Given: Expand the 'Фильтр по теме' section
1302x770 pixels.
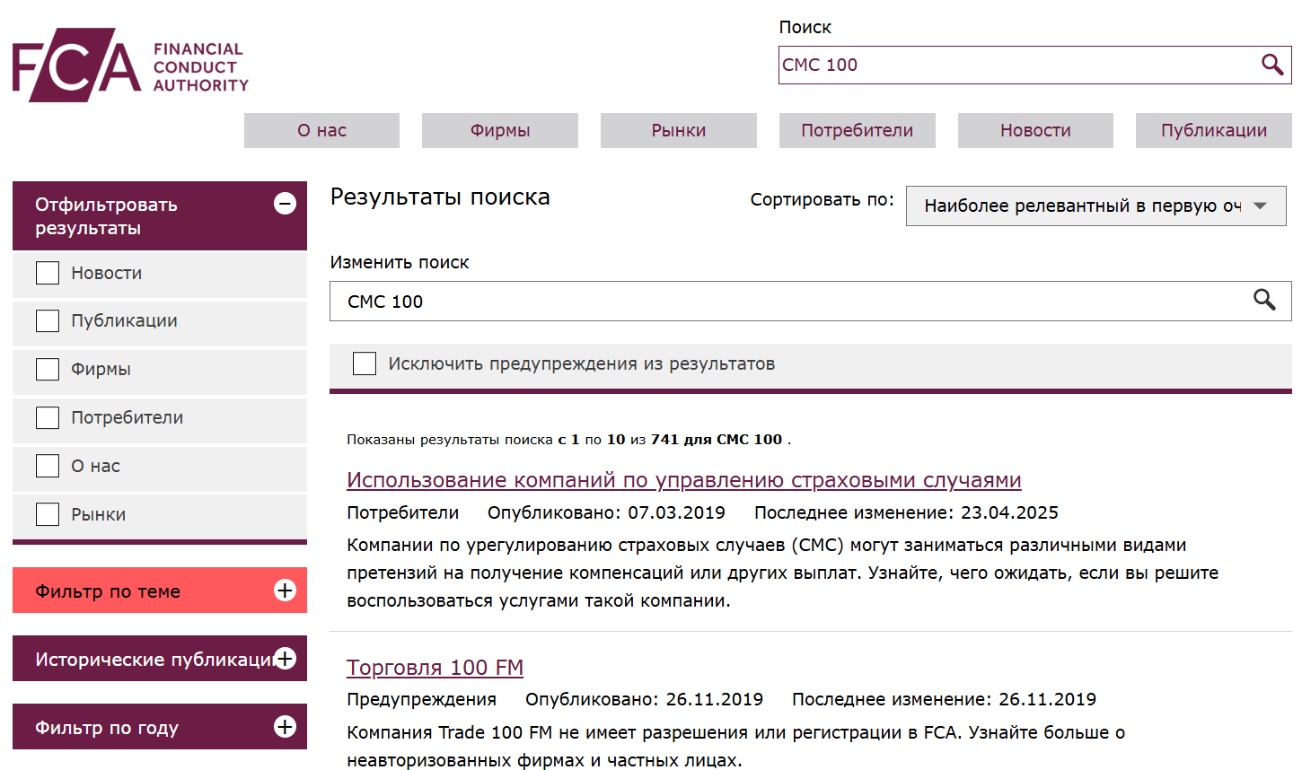Looking at the screenshot, I should click(160, 590).
